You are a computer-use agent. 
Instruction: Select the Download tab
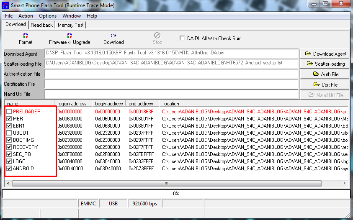[x=15, y=24]
